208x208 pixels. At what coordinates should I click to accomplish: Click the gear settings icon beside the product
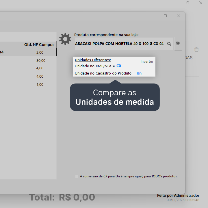[65, 39]
